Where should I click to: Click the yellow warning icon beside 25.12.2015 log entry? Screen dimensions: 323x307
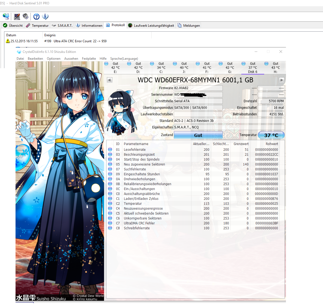pos(8,41)
